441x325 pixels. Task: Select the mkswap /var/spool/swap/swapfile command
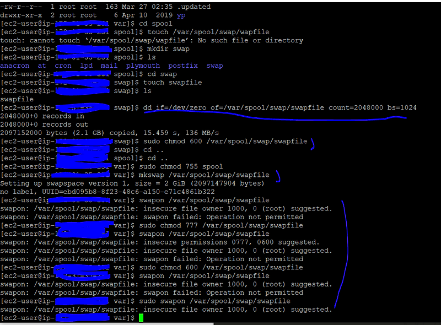pyautogui.click(x=207, y=173)
